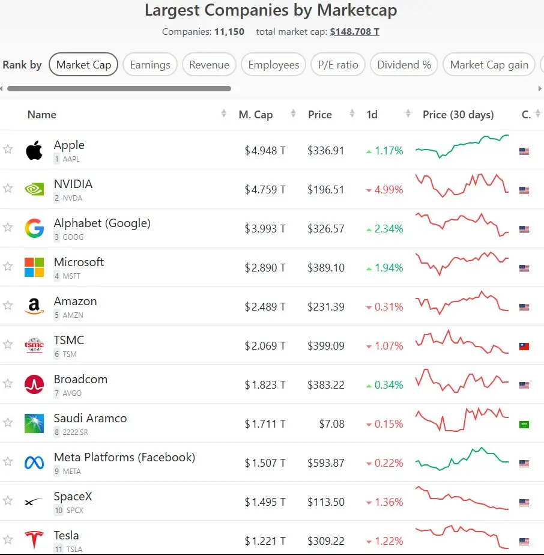The width and height of the screenshot is (544, 555).
Task: Click the TSMC logo icon
Action: [x=34, y=345]
